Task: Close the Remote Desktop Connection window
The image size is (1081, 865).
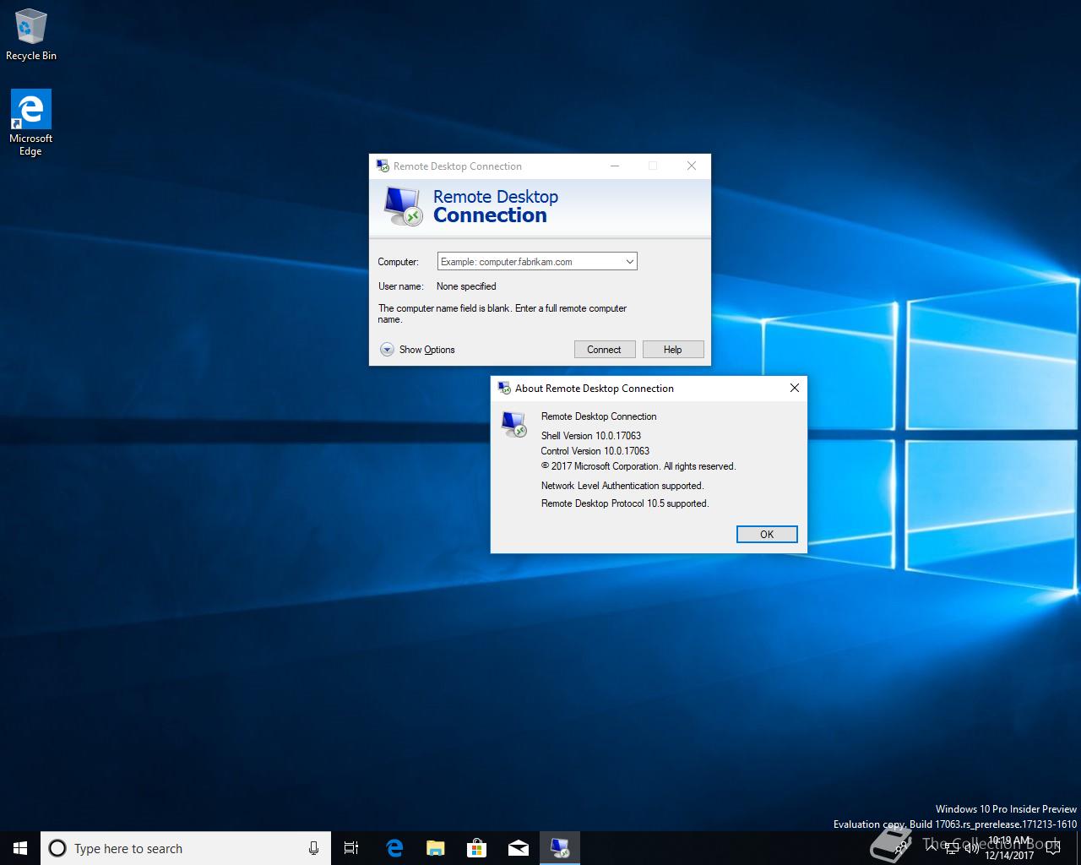Action: tap(692, 166)
